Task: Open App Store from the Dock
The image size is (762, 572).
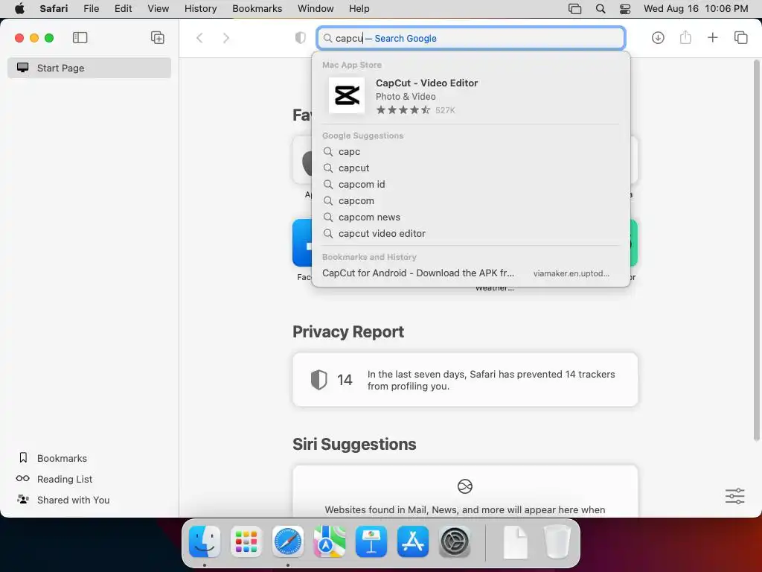Action: 413,541
